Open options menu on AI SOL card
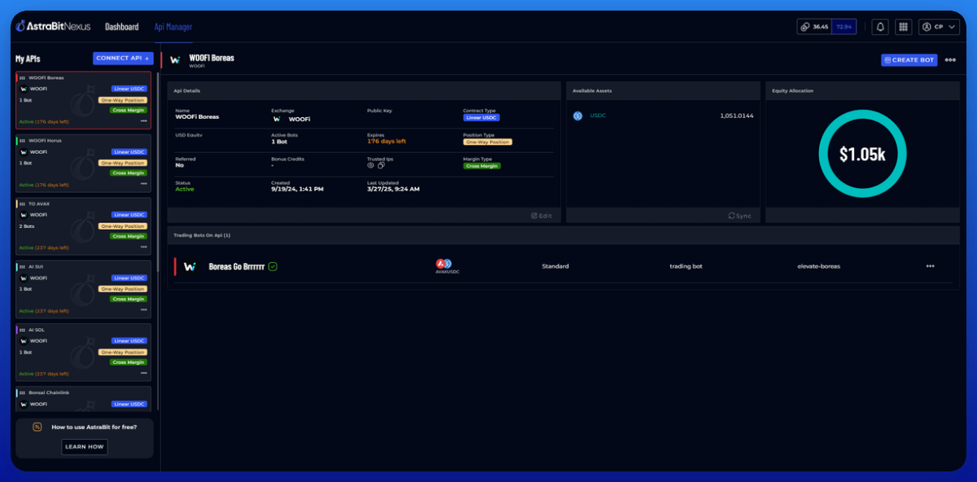Viewport: 977px width, 482px height. point(143,374)
